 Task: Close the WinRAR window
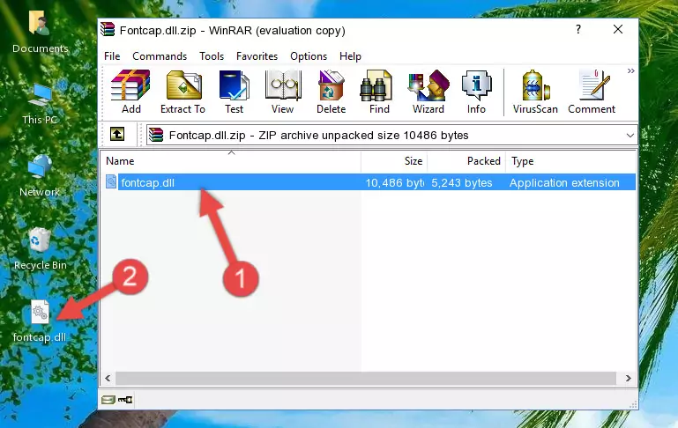[x=618, y=29]
